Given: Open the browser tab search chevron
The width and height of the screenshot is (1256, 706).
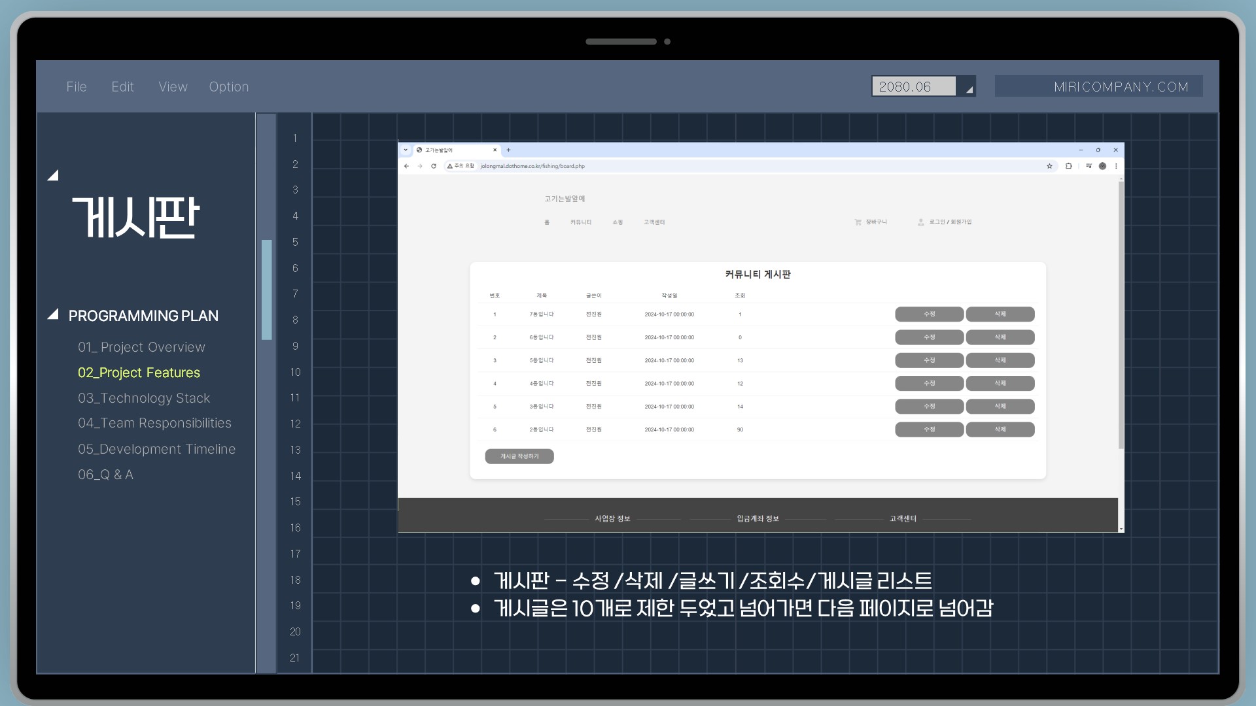Looking at the screenshot, I should click(x=406, y=150).
